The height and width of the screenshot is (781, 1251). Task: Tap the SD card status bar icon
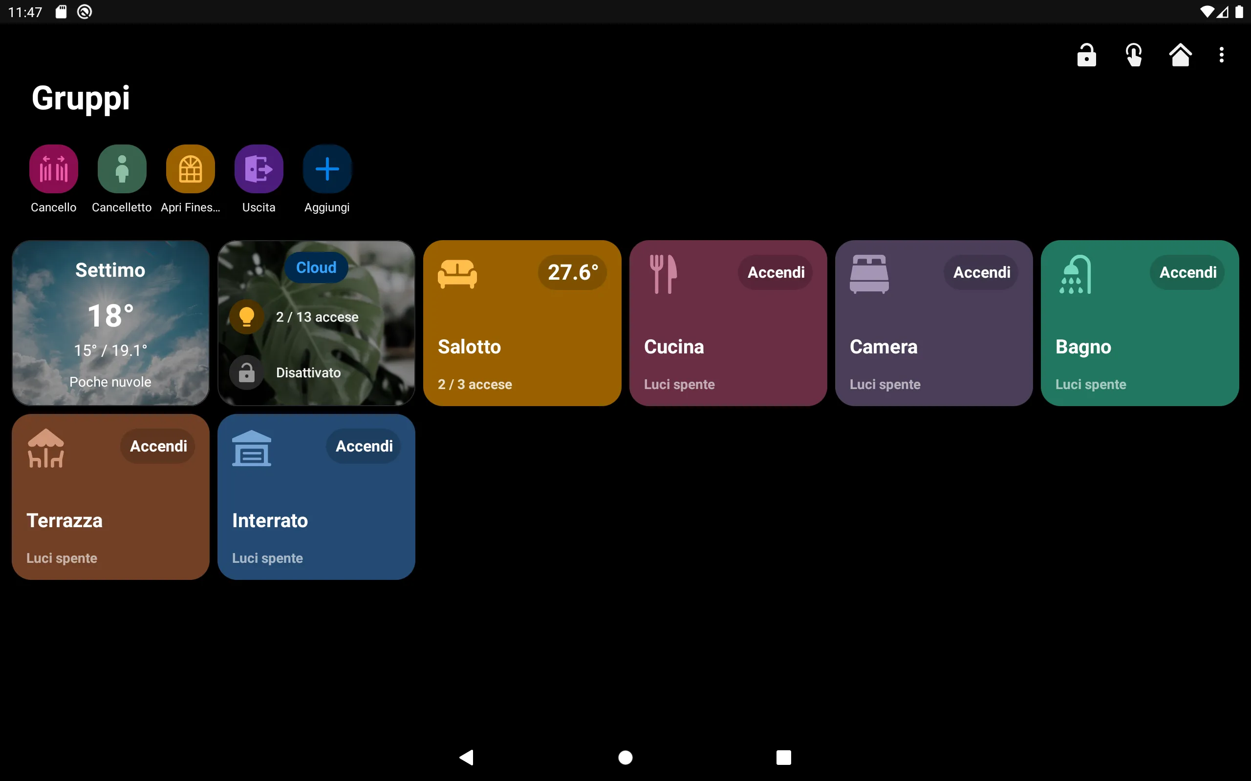tap(61, 12)
